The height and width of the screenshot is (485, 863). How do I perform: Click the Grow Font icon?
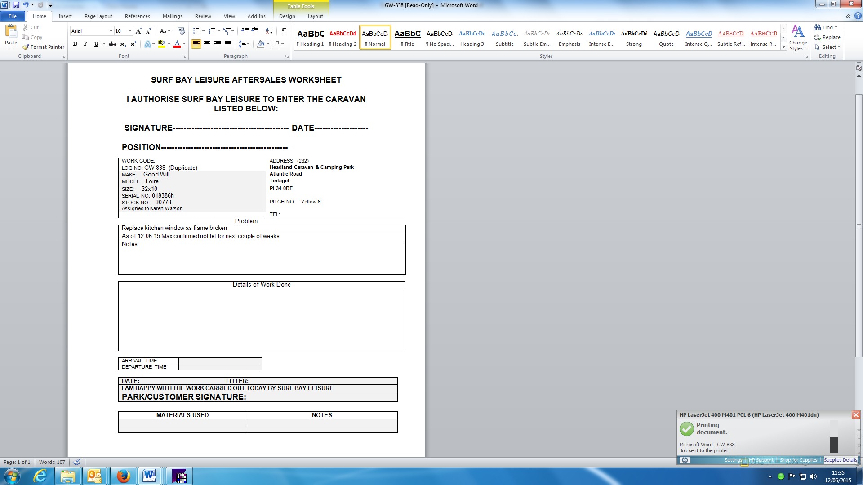coord(138,31)
